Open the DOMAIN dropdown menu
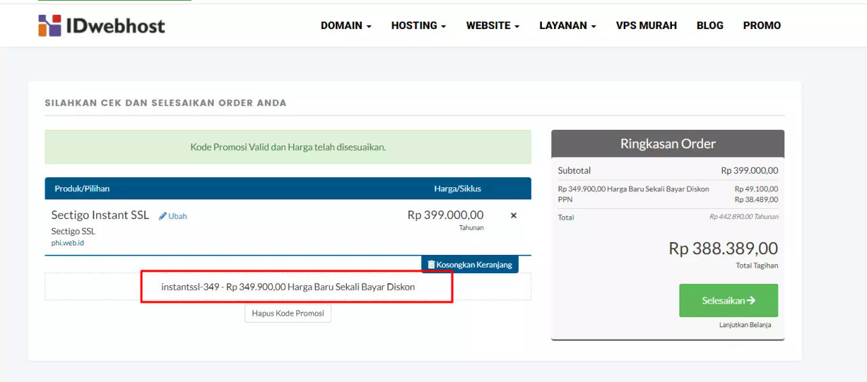 pyautogui.click(x=346, y=26)
